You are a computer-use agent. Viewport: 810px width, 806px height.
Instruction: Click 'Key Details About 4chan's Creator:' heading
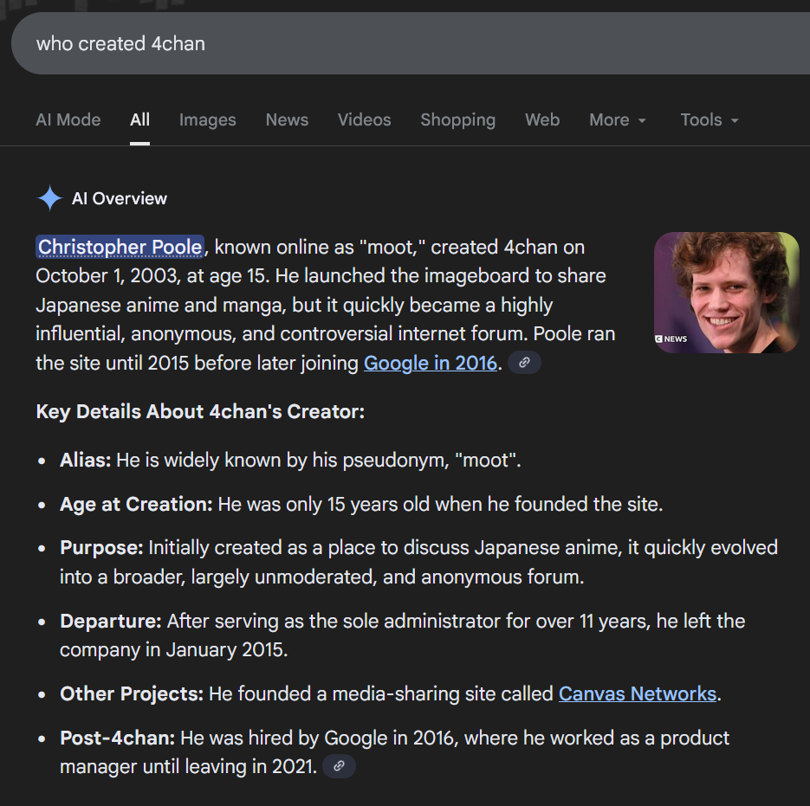200,411
